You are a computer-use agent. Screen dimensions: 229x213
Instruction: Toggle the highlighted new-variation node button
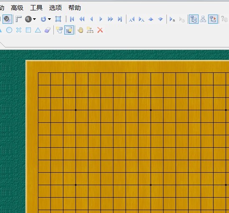(69, 30)
